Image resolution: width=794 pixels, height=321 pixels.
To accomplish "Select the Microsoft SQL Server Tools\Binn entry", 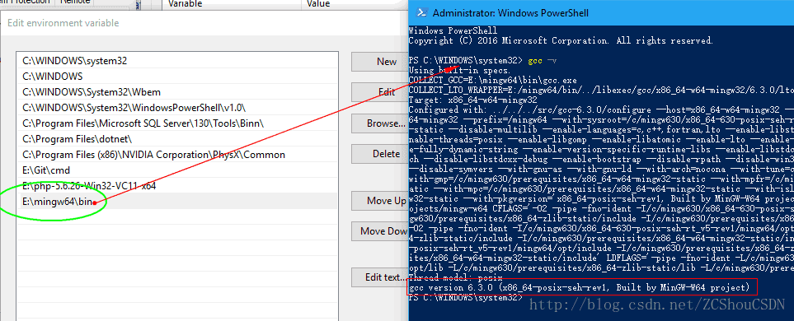I will pos(176,123).
